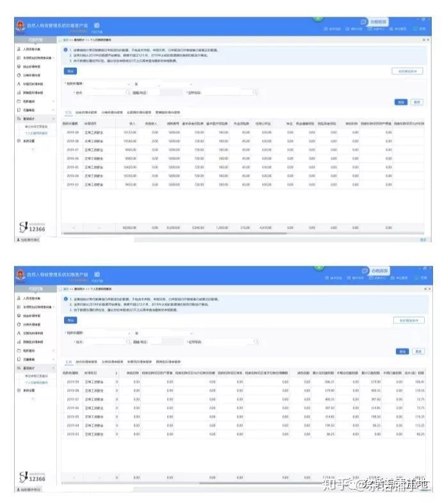Click 重置 button in top window

(416, 102)
